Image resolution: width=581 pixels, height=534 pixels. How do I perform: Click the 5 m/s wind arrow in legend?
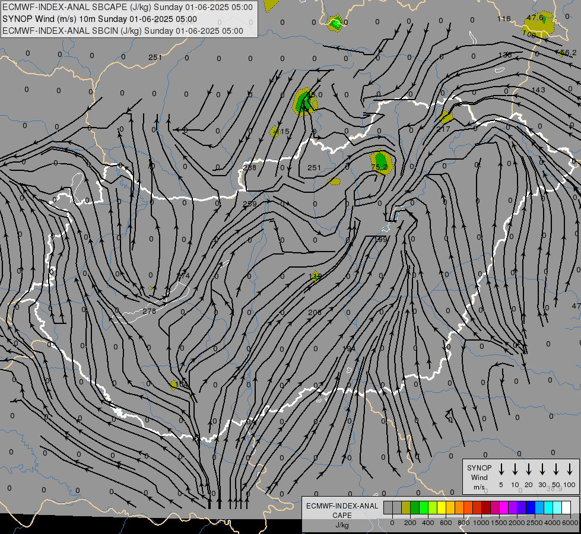pos(501,469)
